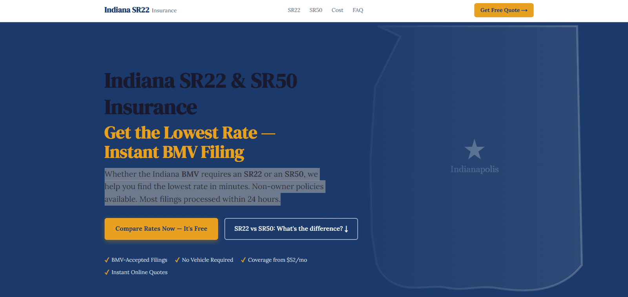The image size is (628, 297).
Task: Click the Coverage from $52/mo checkmark icon
Action: pyautogui.click(x=243, y=260)
